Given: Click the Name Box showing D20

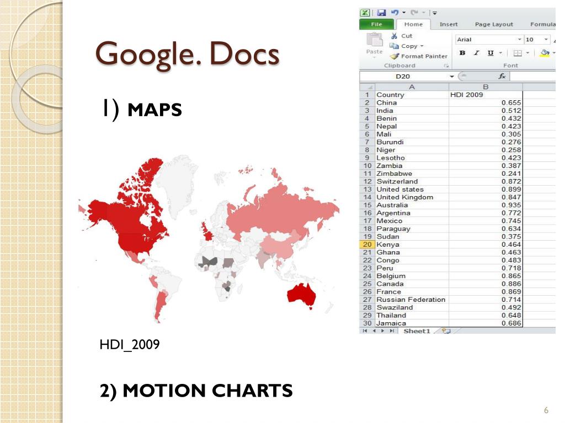Looking at the screenshot, I should (403, 76).
